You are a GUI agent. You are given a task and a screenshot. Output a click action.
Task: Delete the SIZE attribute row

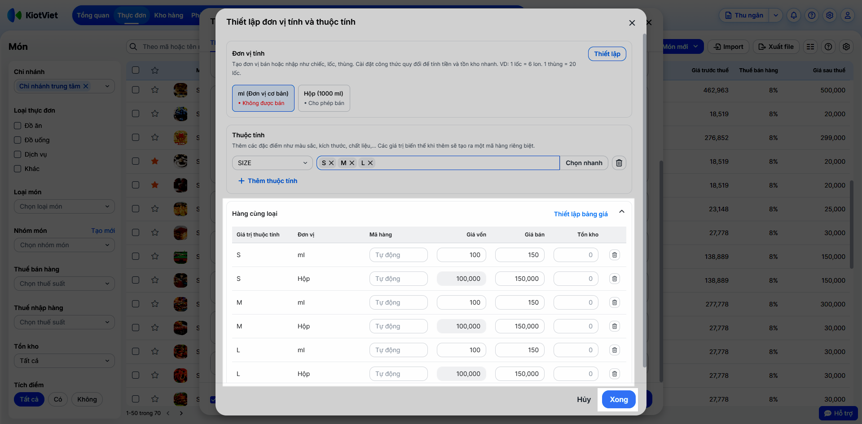tap(619, 163)
